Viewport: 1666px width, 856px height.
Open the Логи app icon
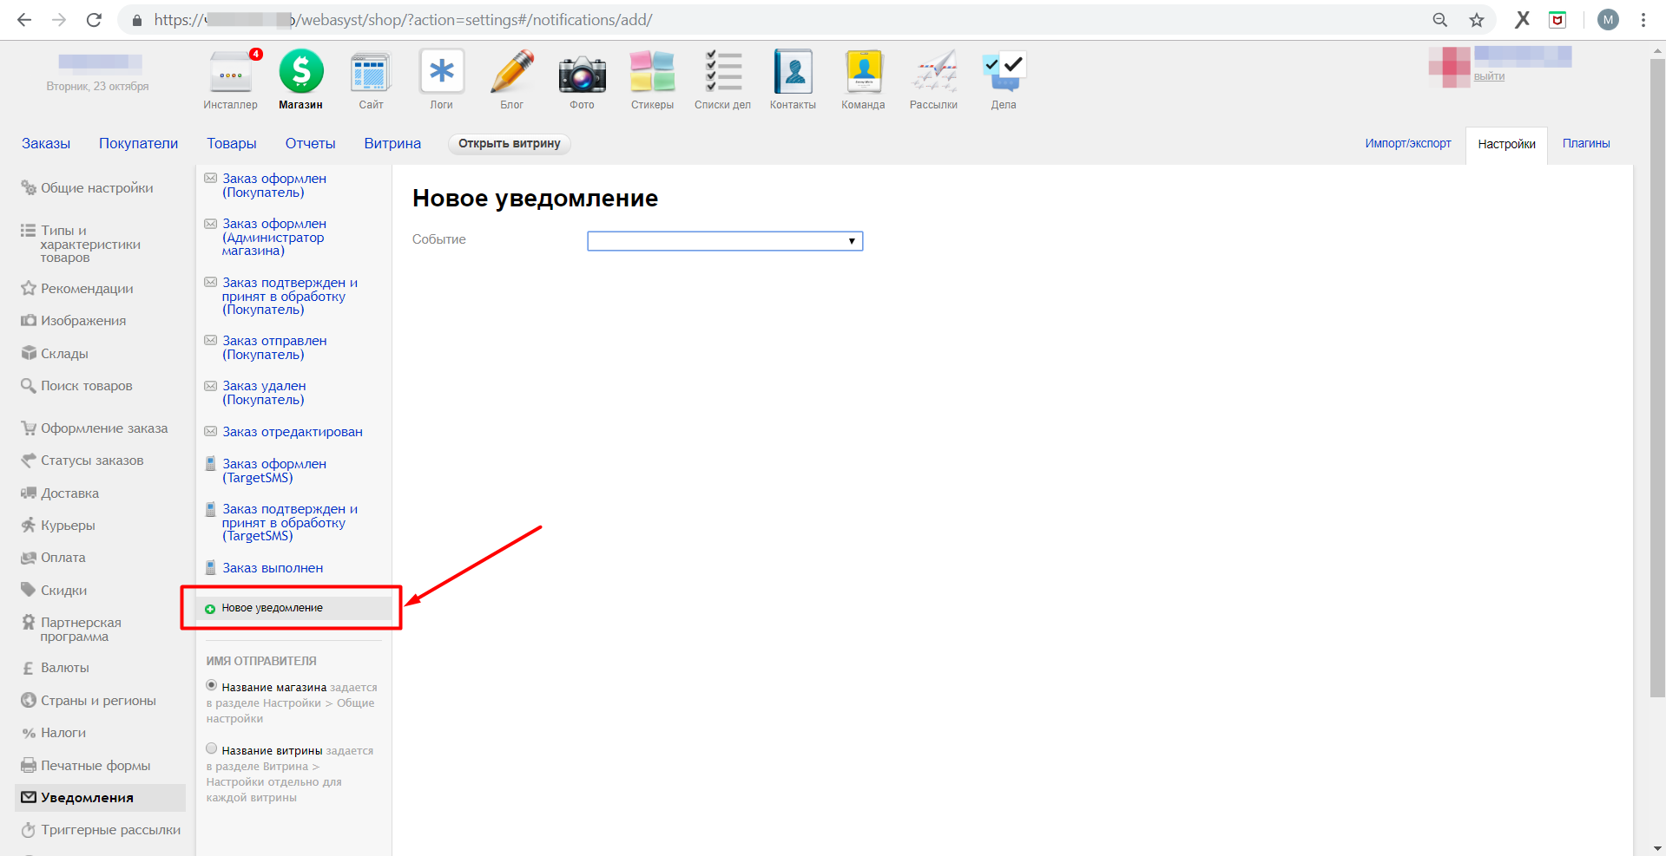pos(442,72)
